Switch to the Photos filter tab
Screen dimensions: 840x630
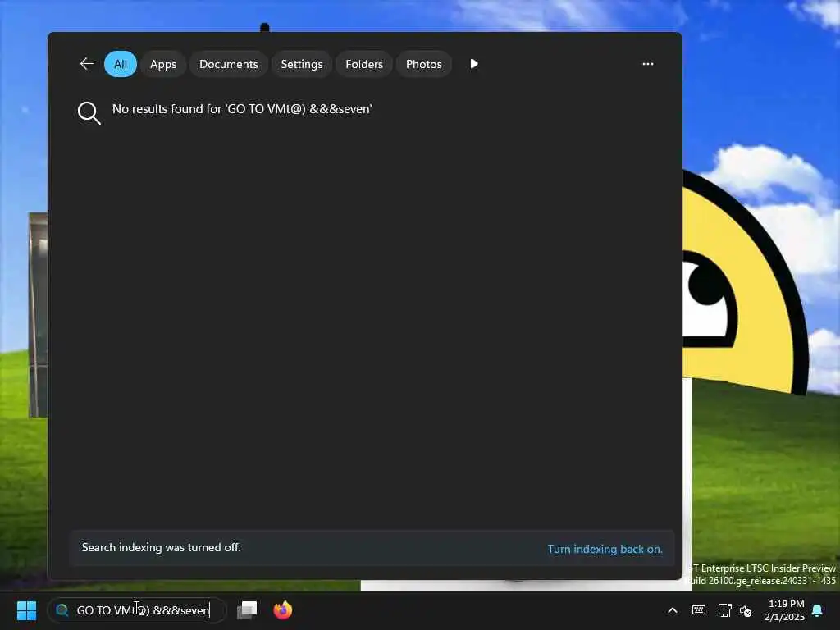tap(424, 64)
